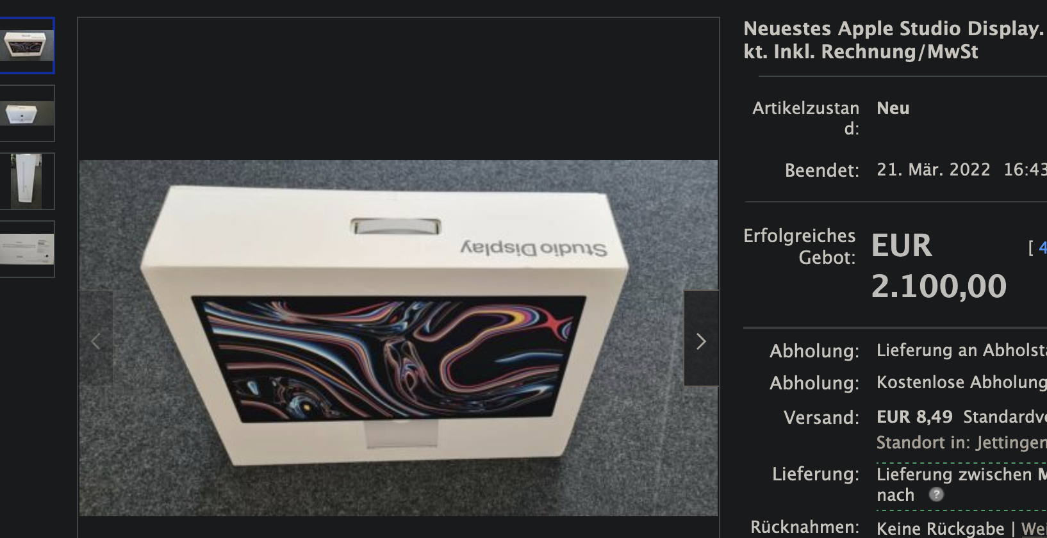1047x538 pixels.
Task: Click the Lieferung an Abholstation text
Action: pyautogui.click(x=961, y=350)
